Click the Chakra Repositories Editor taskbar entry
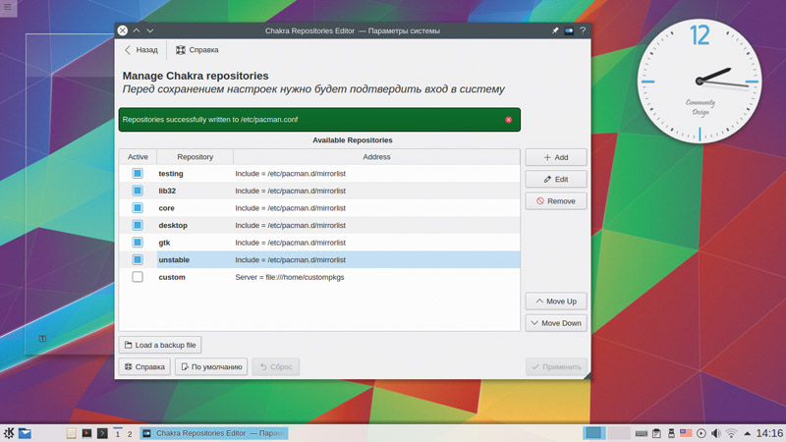Screen dimensions: 786x442 click(214, 433)
